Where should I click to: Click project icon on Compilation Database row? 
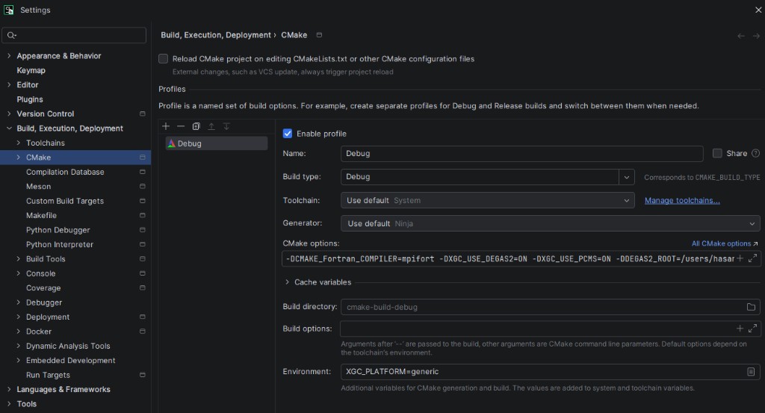click(x=143, y=172)
